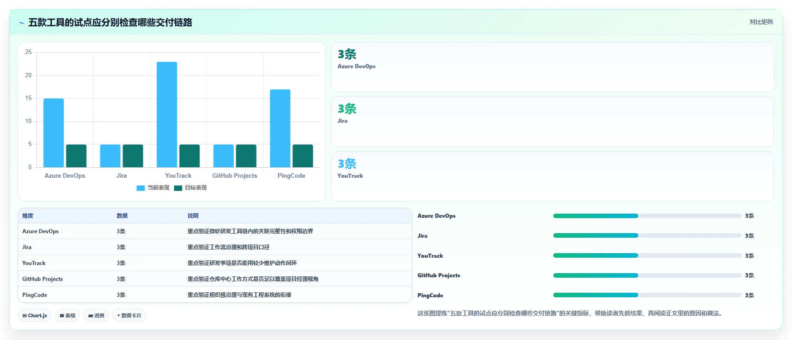The height and width of the screenshot is (340, 792).
Task: Click 重点验证组织级治理与现有工程系统的衔接 text
Action: pyautogui.click(x=239, y=295)
